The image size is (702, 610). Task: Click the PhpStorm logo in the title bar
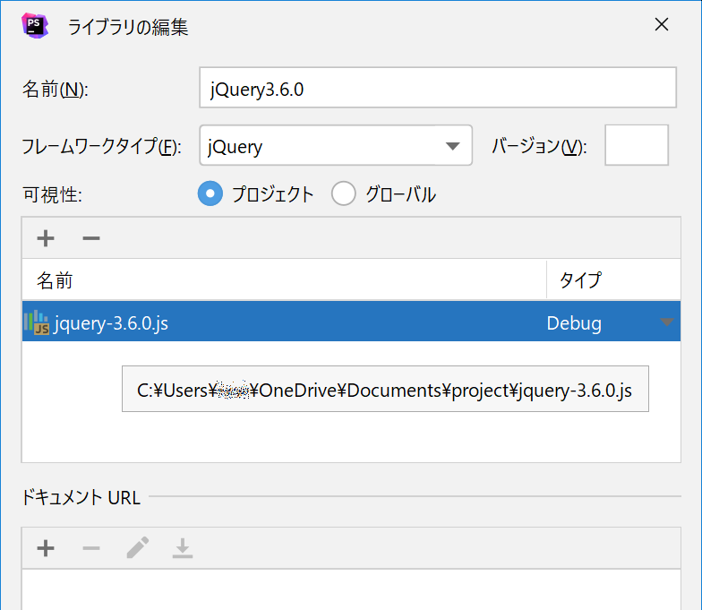tap(35, 25)
